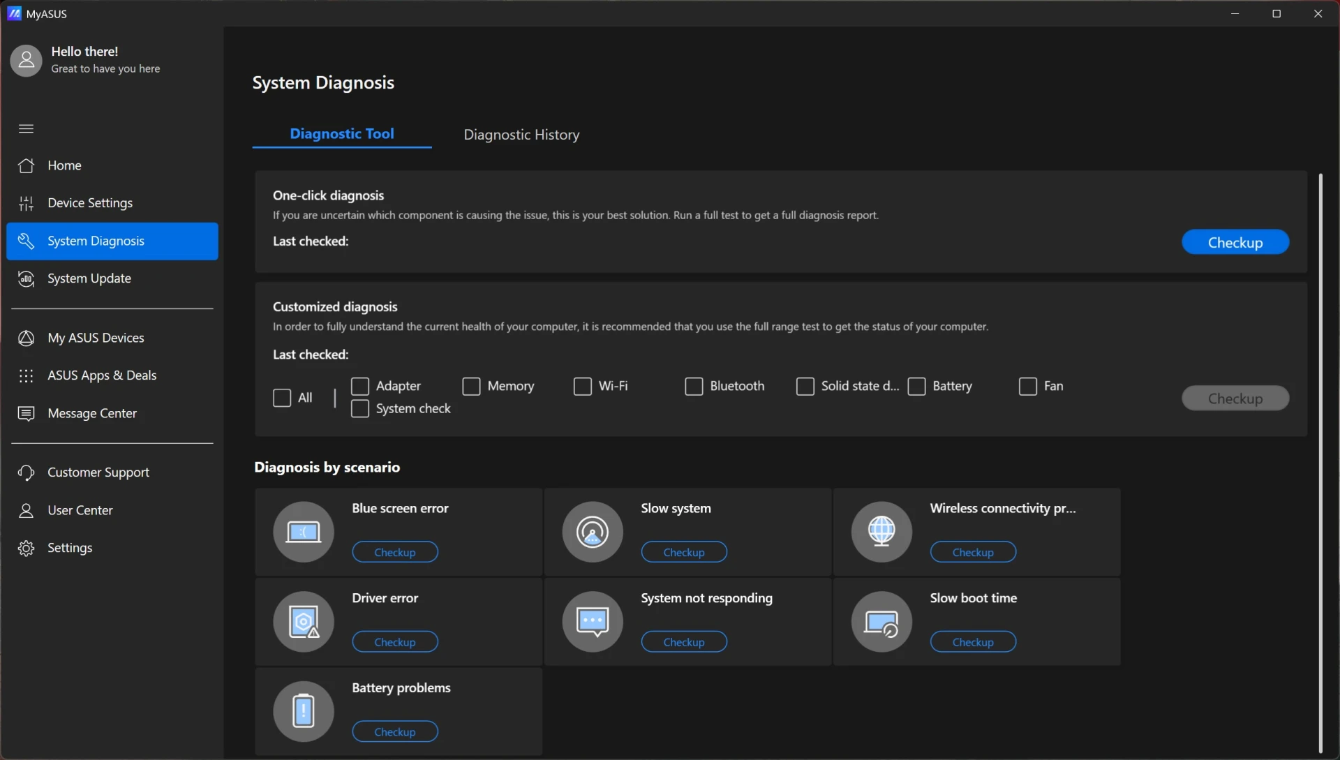Click the 'Customized diagnosis' heading
Viewport: 1340px width, 760px height.
(335, 306)
